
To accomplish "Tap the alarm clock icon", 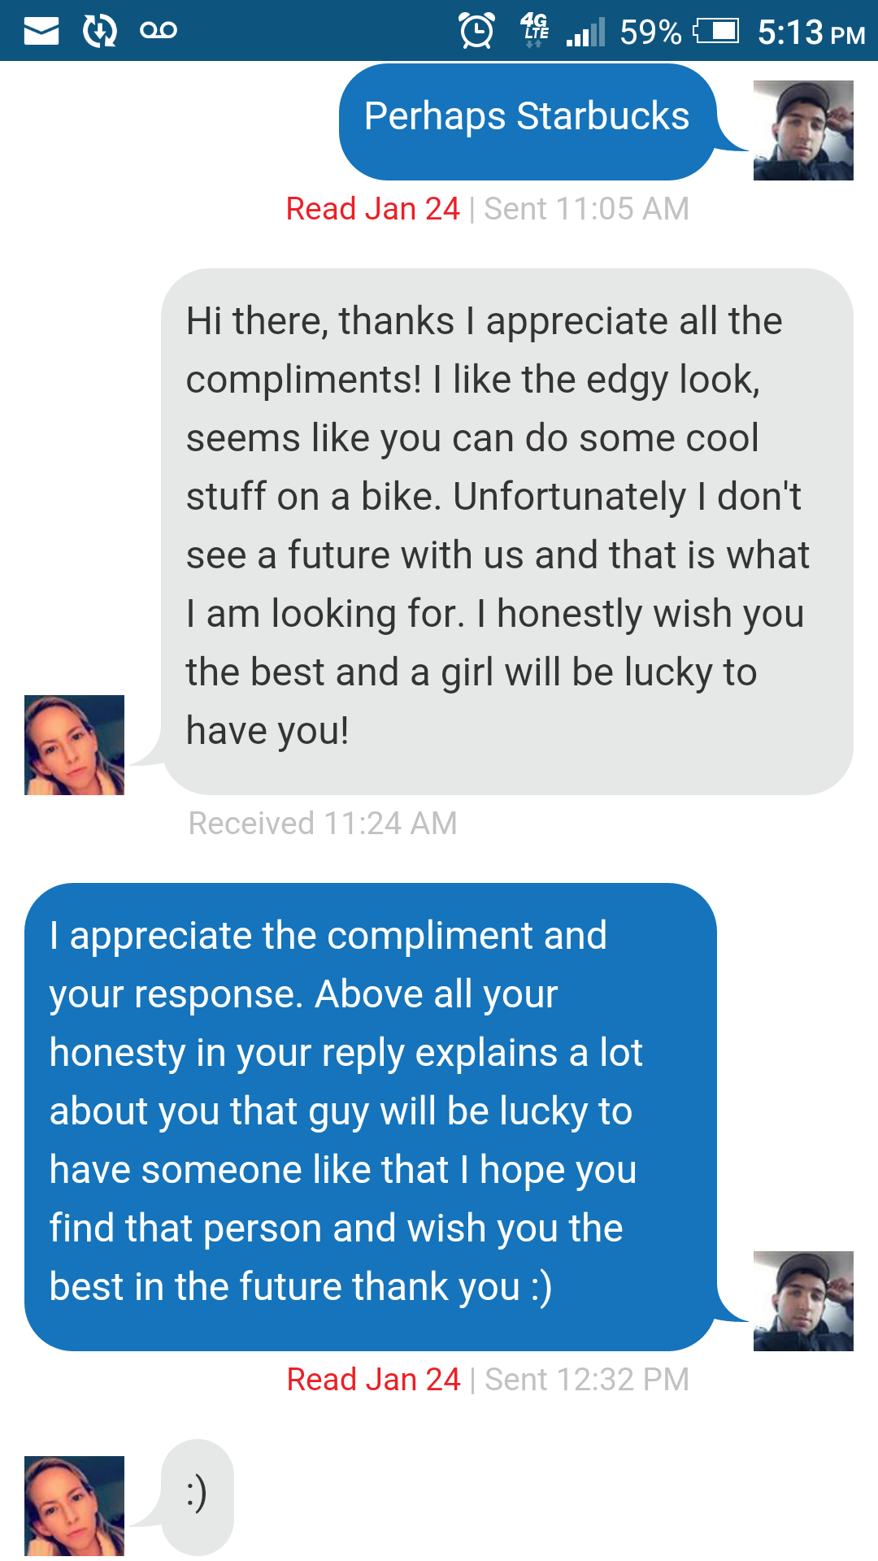I will tap(476, 32).
